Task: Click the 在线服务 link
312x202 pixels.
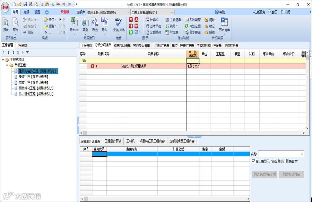Action: click(x=259, y=12)
